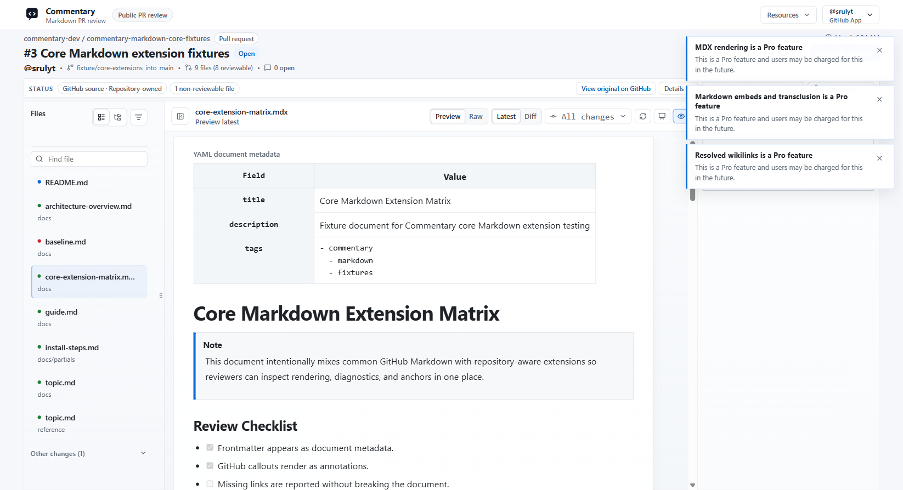Click the files-changed icon next to 9 files
Screen dimensions: 903x490
coord(189,68)
